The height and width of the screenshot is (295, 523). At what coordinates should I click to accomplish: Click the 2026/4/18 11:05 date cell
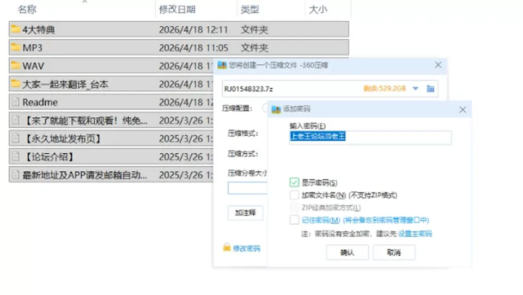[193, 48]
